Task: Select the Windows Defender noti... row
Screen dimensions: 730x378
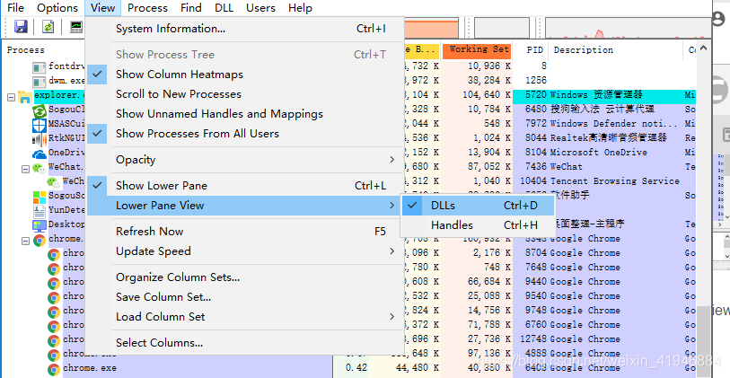Action: point(613,123)
